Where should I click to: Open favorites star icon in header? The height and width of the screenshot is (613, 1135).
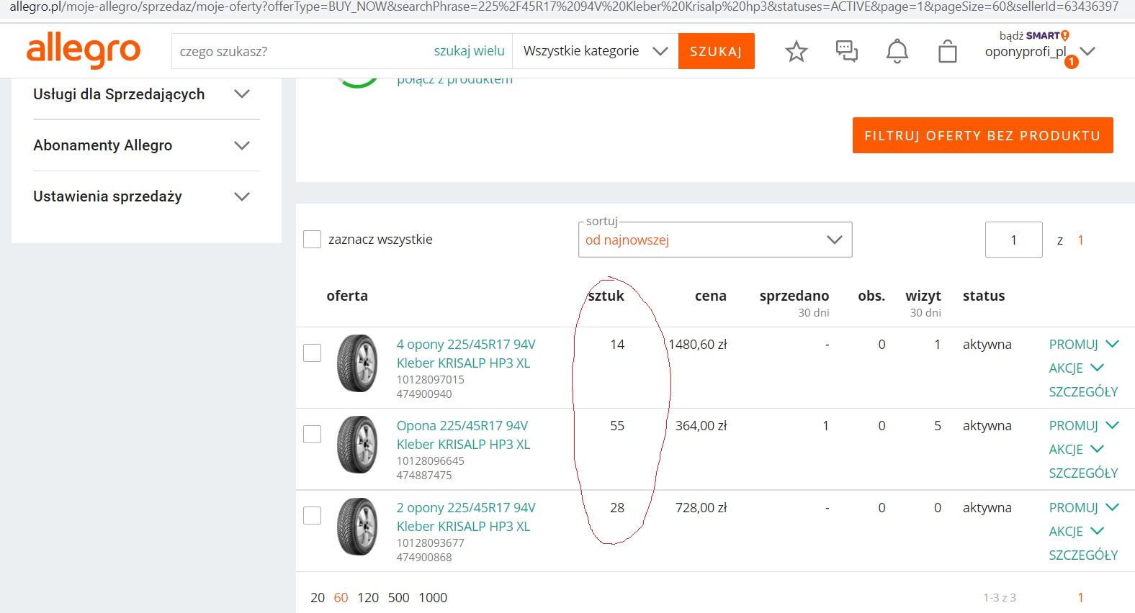(x=796, y=52)
